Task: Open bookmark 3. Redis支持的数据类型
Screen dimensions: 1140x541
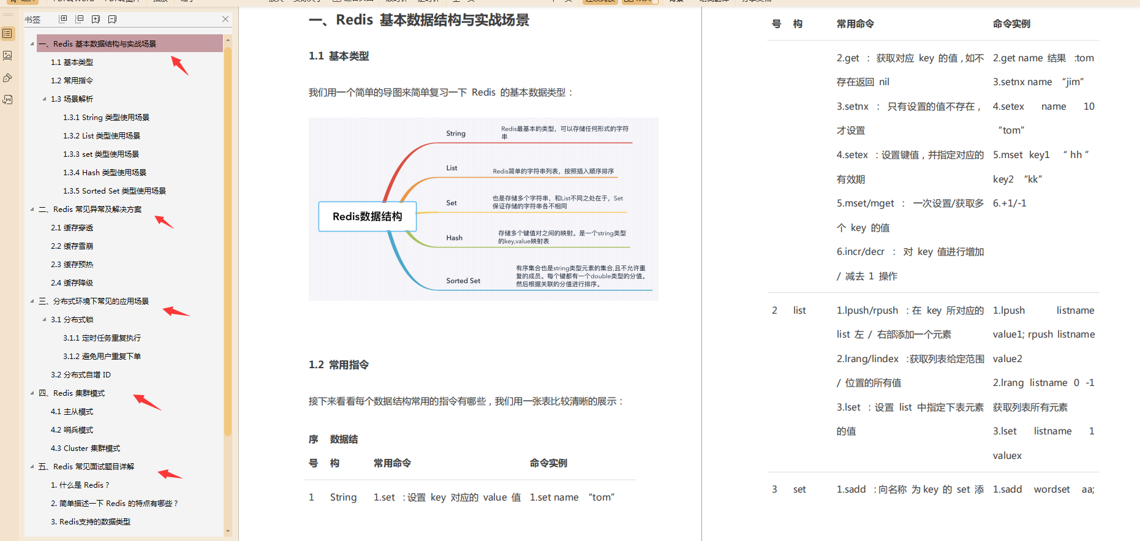Action: (x=91, y=522)
